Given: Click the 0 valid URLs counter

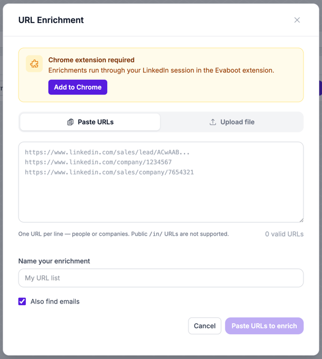Looking at the screenshot, I should click(284, 234).
